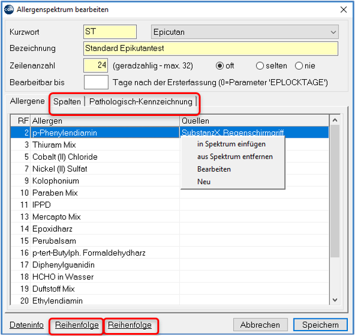Select the 'Diphenylguanidin' row

[x=170, y=264]
